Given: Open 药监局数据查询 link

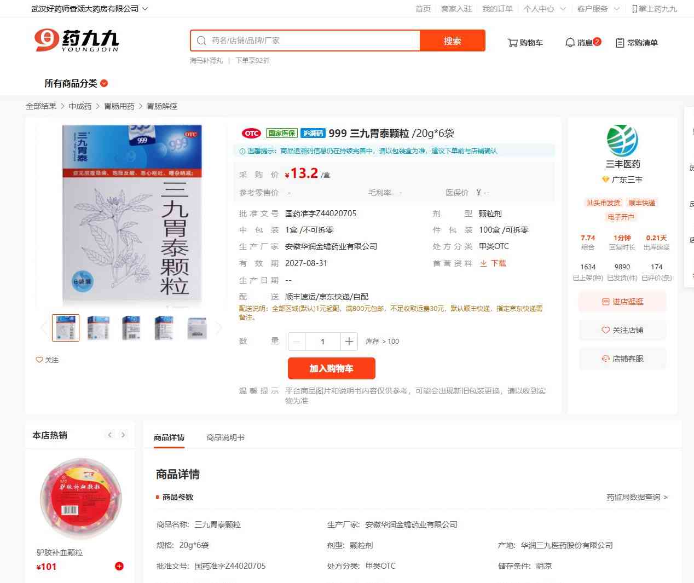Looking at the screenshot, I should click(x=637, y=497).
